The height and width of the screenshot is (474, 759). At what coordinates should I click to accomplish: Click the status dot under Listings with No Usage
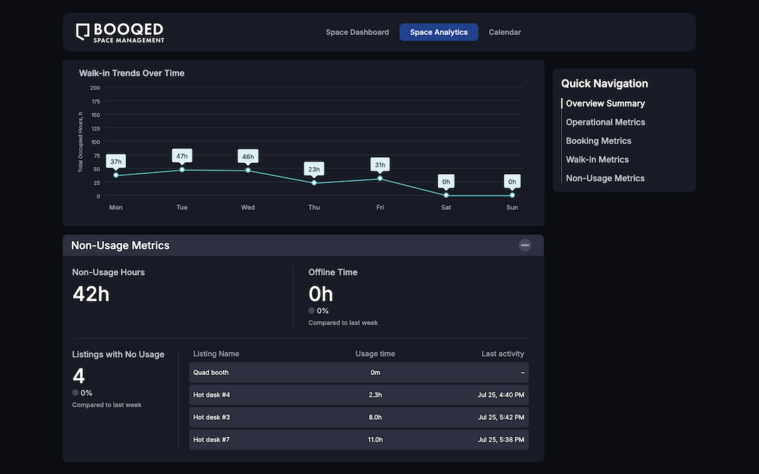click(75, 393)
